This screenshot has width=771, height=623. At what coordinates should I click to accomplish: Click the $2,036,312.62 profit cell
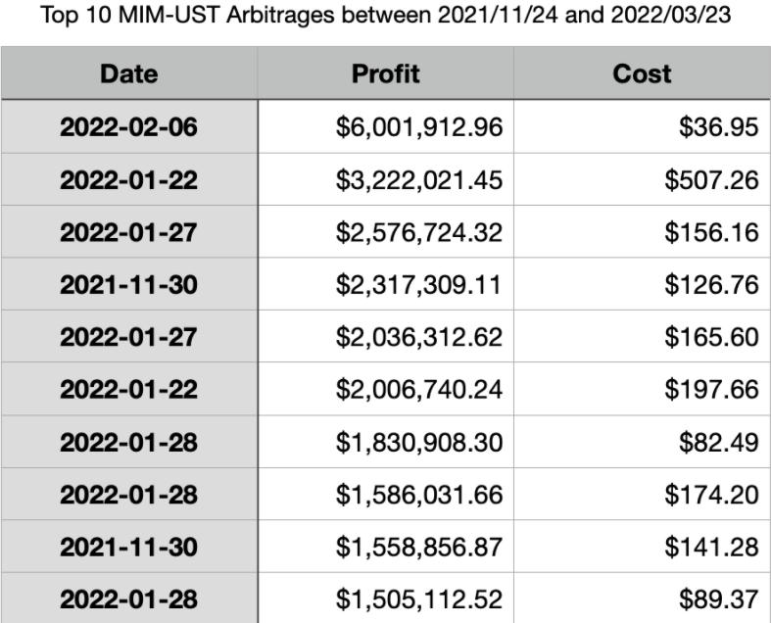pos(418,337)
